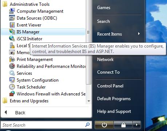Click the Extras and Upgrades folder icon

point(5,101)
